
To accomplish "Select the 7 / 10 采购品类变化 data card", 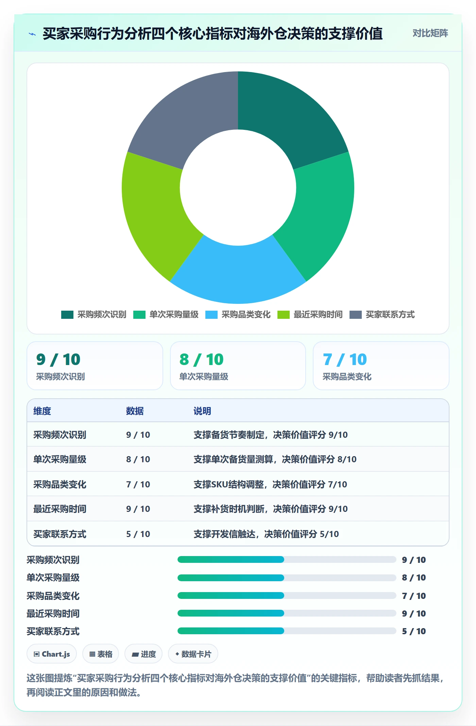I will (x=381, y=366).
